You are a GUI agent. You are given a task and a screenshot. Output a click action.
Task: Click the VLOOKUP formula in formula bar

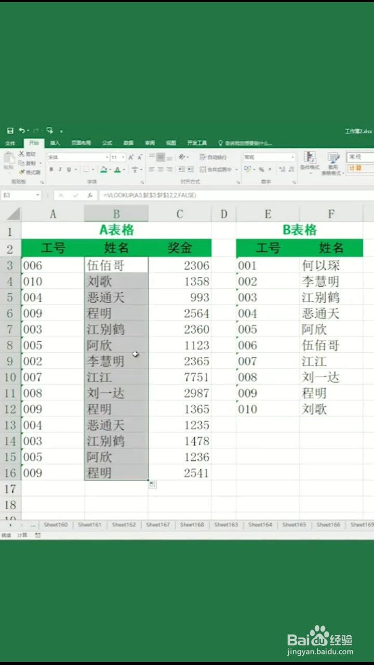point(150,195)
